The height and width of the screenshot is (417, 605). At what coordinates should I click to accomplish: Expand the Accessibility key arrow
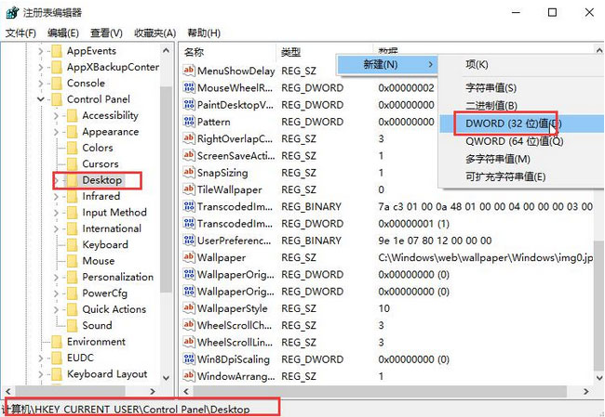56,116
